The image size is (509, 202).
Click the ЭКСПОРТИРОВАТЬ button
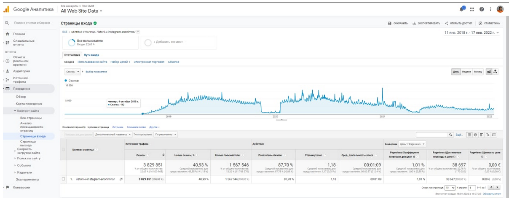(426, 23)
